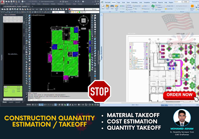Toggle the TAKE OFF layer lock icon
199x139 pixels.
click(x=78, y=12)
